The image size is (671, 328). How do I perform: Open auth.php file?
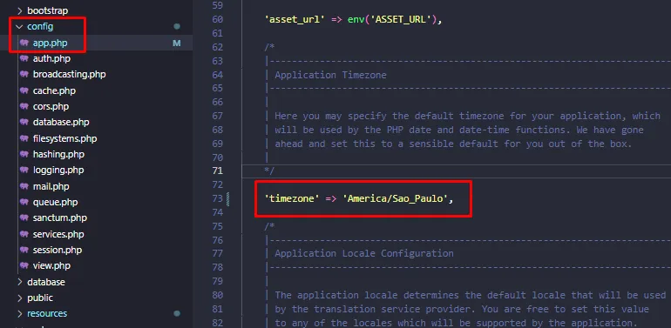51,58
